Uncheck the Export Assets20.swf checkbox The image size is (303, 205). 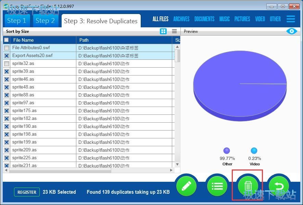7,56
